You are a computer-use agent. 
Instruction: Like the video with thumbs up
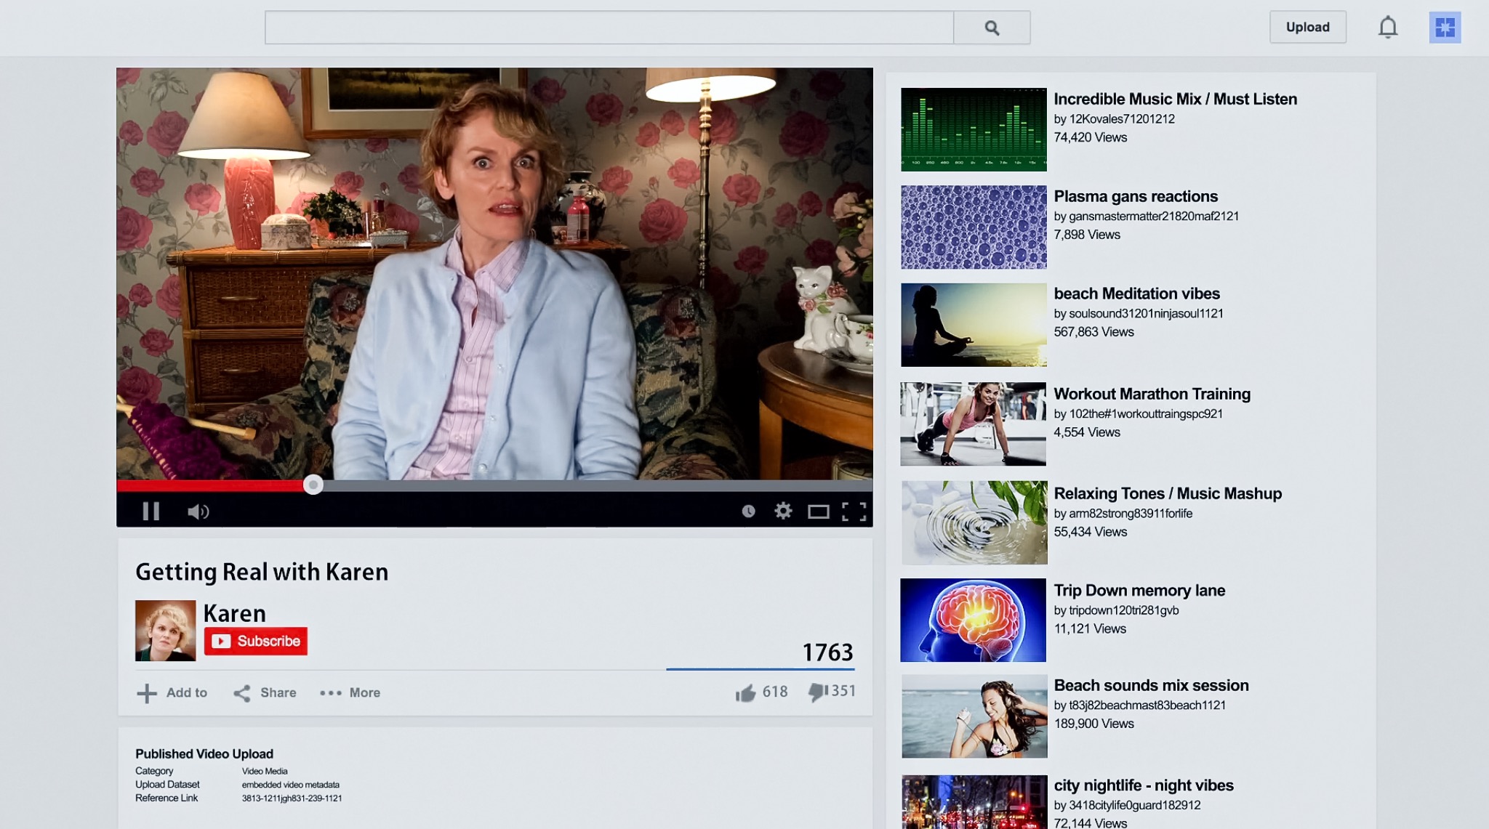pyautogui.click(x=745, y=693)
